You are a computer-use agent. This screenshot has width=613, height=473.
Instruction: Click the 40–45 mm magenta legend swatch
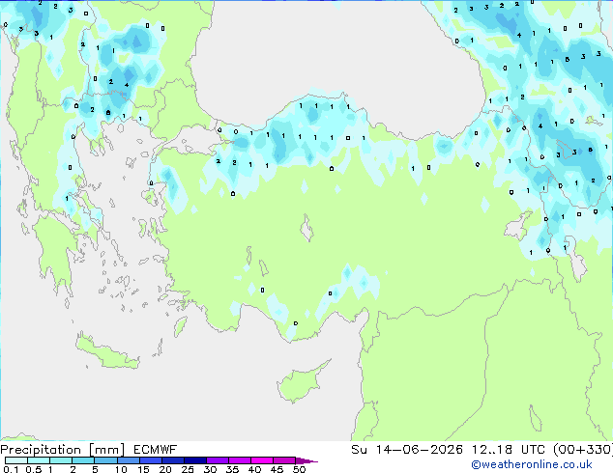[262, 460]
